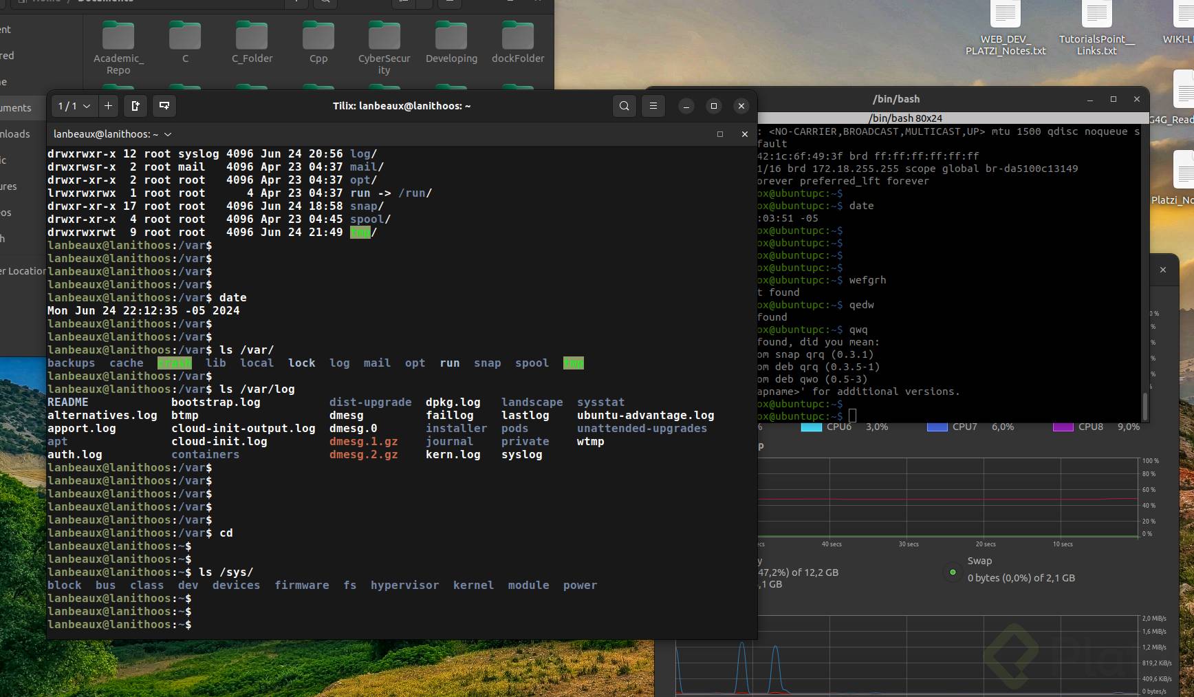Image resolution: width=1194 pixels, height=697 pixels.
Task: Open the WEB_DEV_PLATZI_Notes.txt desktop file
Action: pos(1005,28)
